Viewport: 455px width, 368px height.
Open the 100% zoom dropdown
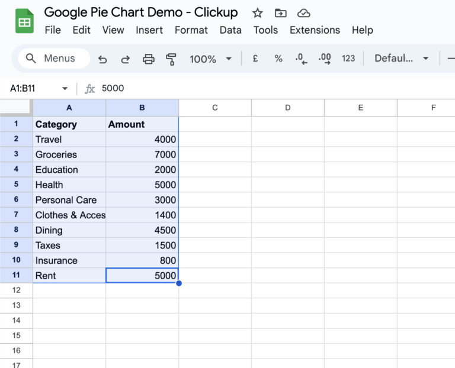click(x=210, y=59)
